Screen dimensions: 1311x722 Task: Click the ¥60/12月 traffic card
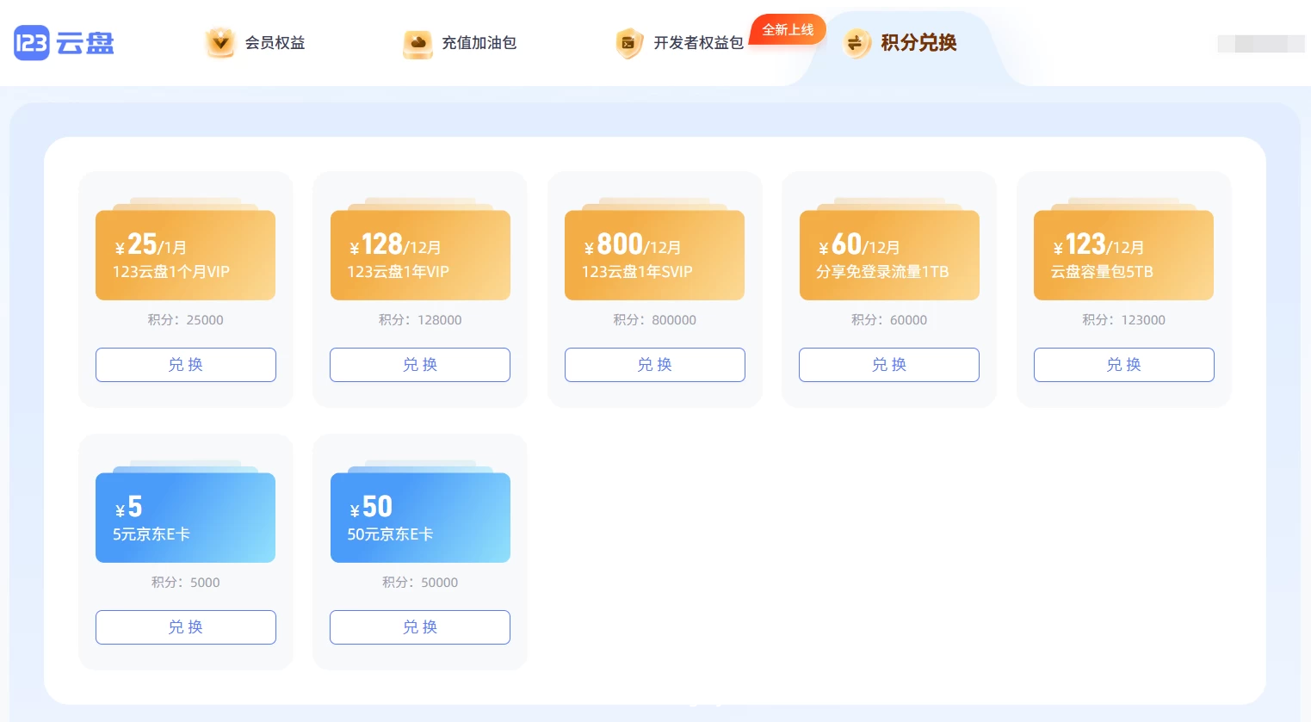[889, 256]
